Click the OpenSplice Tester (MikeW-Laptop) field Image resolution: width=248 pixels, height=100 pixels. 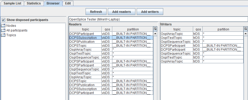coord(158,19)
